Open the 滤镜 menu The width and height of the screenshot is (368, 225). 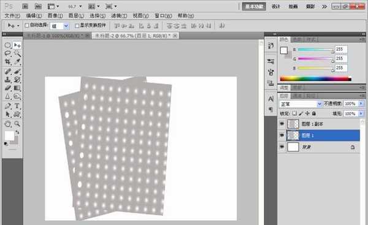(x=119, y=16)
